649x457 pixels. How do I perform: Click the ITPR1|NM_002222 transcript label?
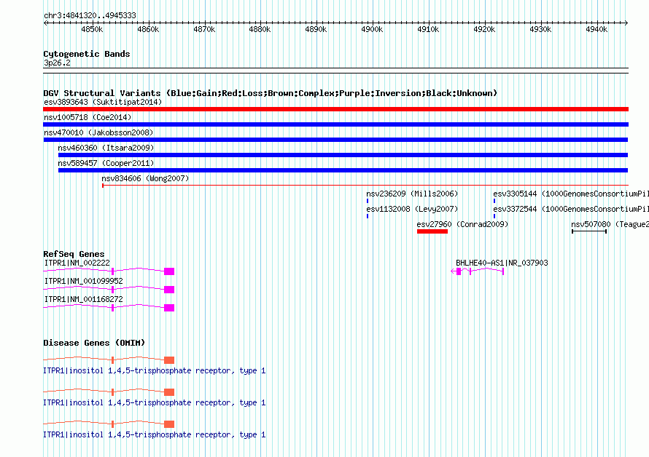click(x=77, y=263)
